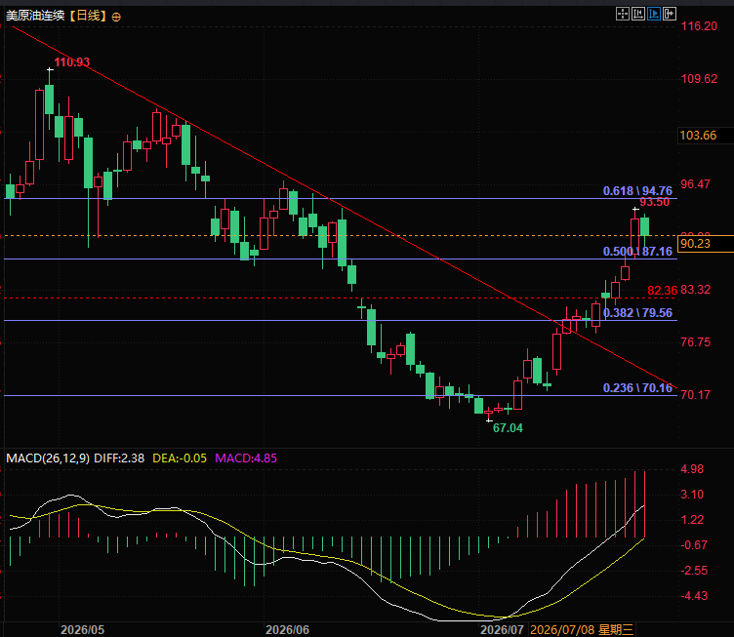
Task: Select the latest green candlestick at far right
Action: [x=644, y=226]
